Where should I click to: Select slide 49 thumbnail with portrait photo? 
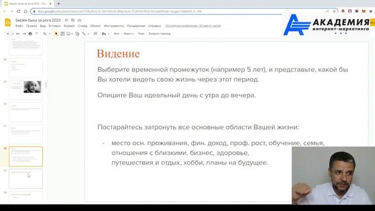point(26,90)
